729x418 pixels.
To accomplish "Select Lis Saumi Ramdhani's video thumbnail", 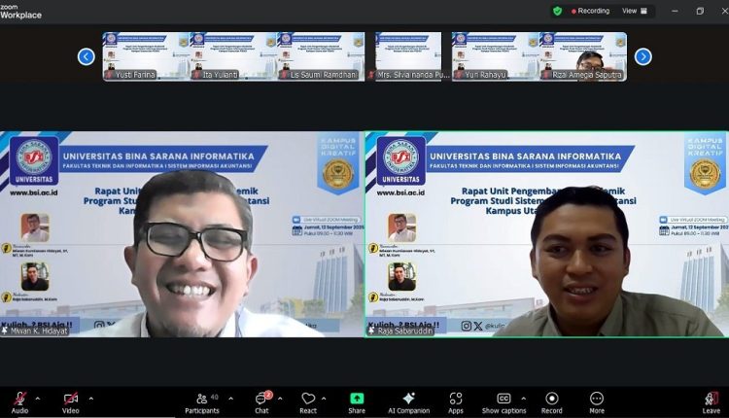I will [322, 56].
